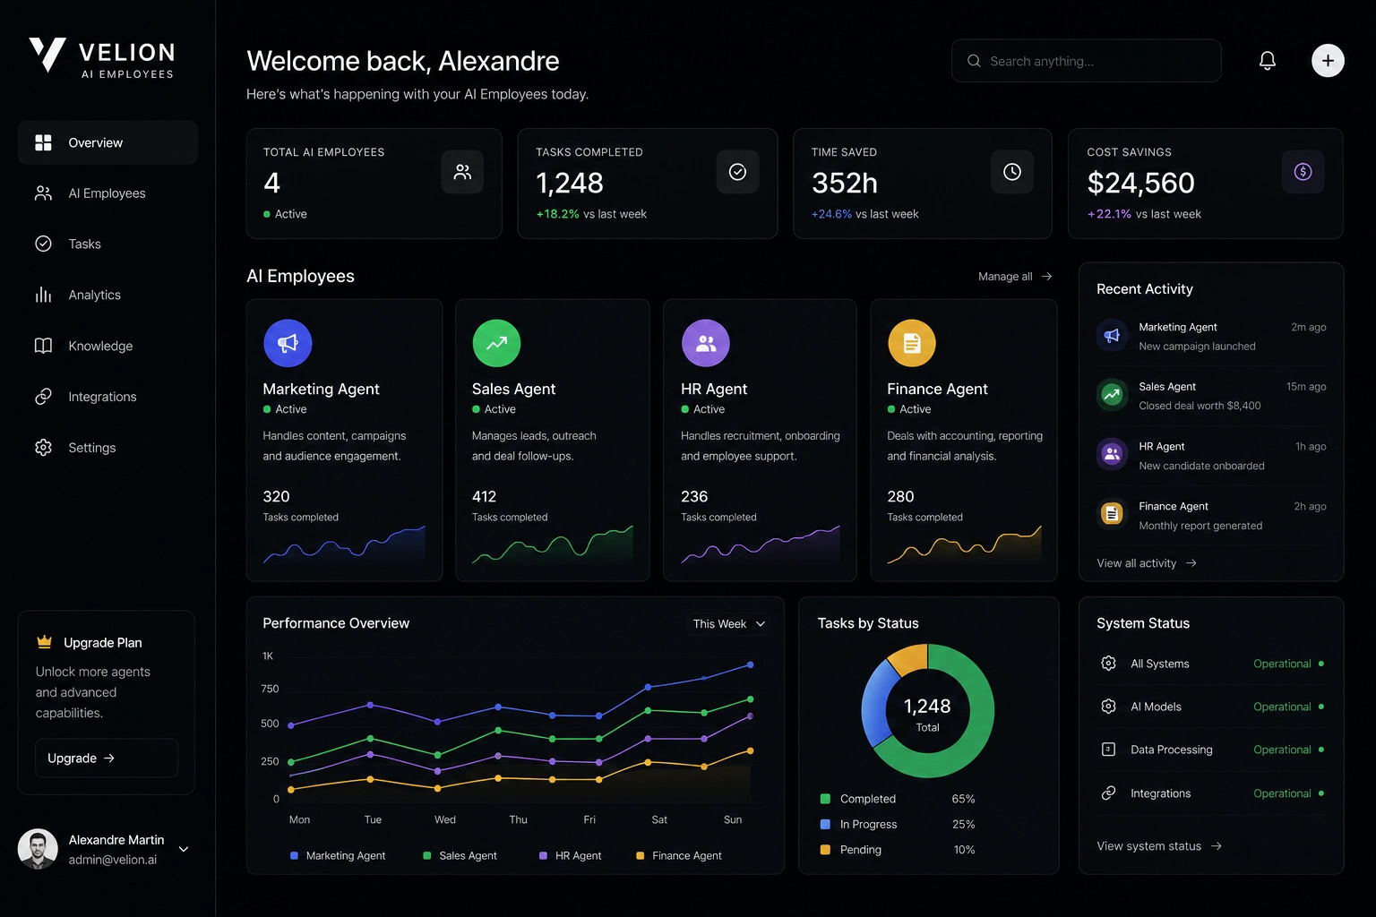Toggle Marketing Agent series in chart legend
Screen dimensions: 1376x917
pyautogui.click(x=338, y=856)
